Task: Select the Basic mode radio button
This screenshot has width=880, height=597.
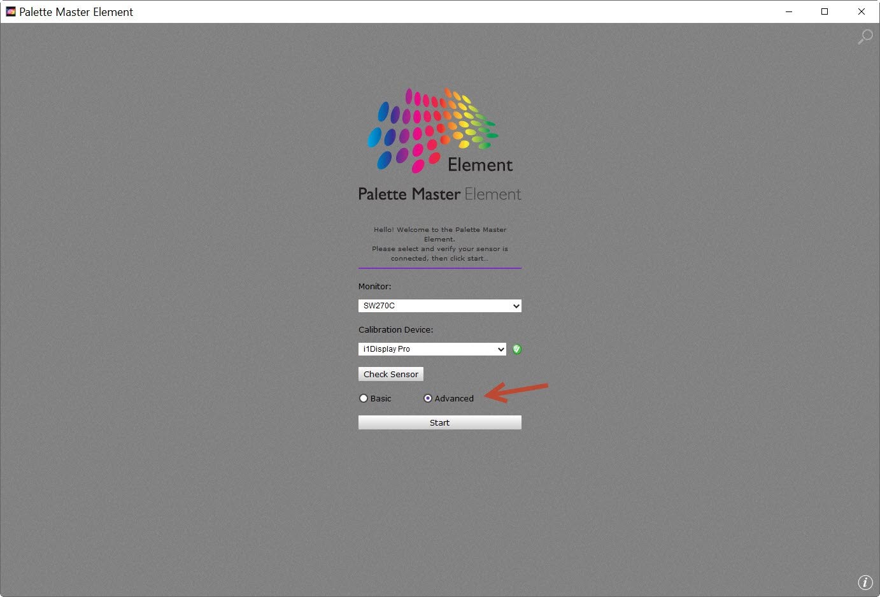Action: [364, 398]
